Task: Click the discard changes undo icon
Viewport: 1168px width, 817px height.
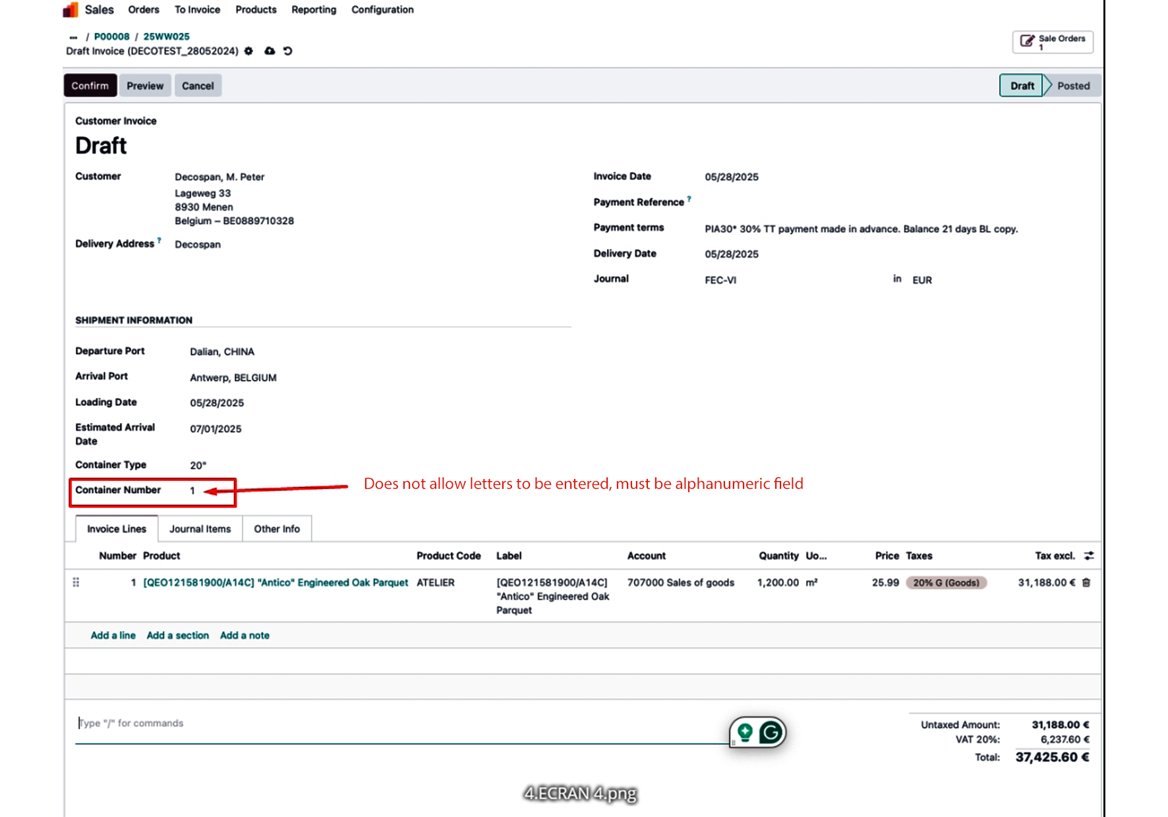Action: pyautogui.click(x=288, y=51)
